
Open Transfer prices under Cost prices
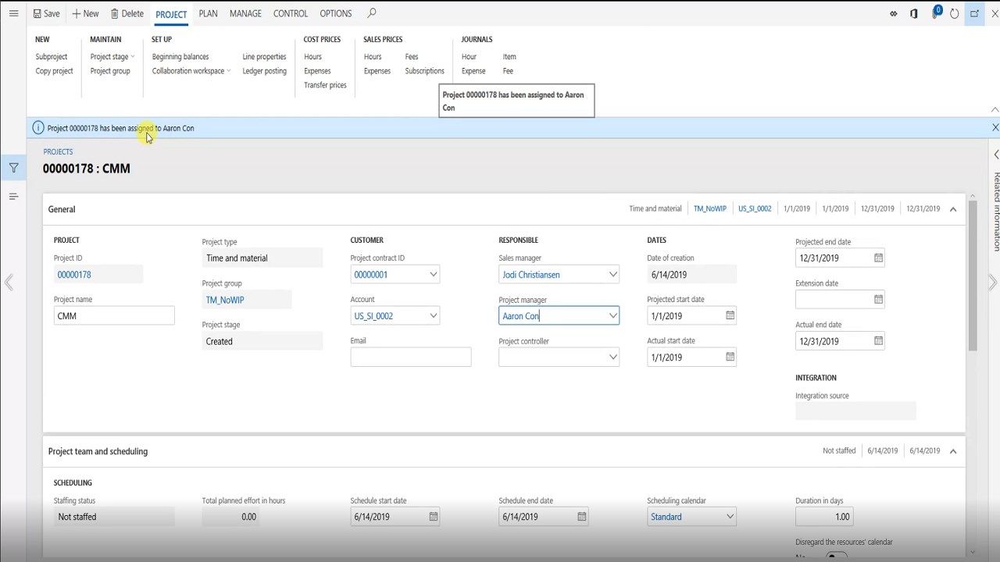pos(325,85)
